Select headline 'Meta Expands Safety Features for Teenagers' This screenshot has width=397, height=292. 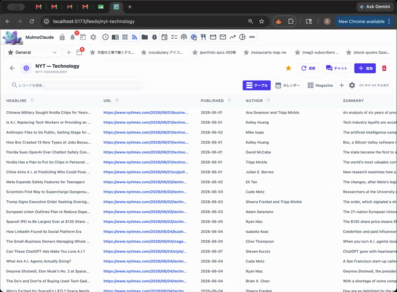45,182
